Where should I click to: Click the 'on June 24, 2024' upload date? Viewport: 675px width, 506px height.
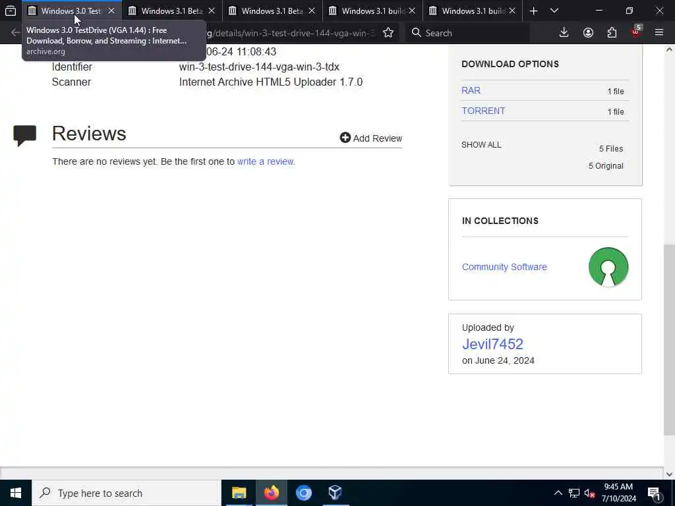[x=498, y=360]
